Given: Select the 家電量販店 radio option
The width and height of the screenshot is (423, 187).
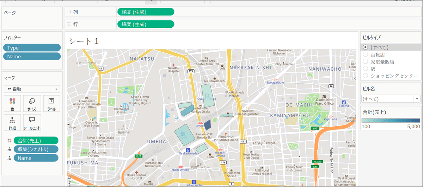Looking at the screenshot, I should tap(365, 62).
